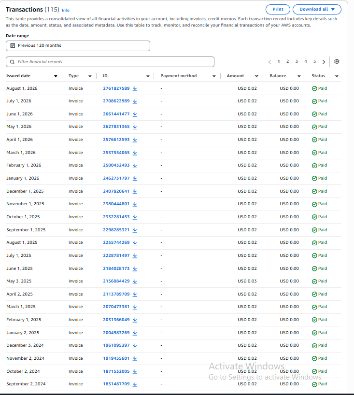Click the previous page left chevron
The width and height of the screenshot is (354, 395).
(x=269, y=62)
